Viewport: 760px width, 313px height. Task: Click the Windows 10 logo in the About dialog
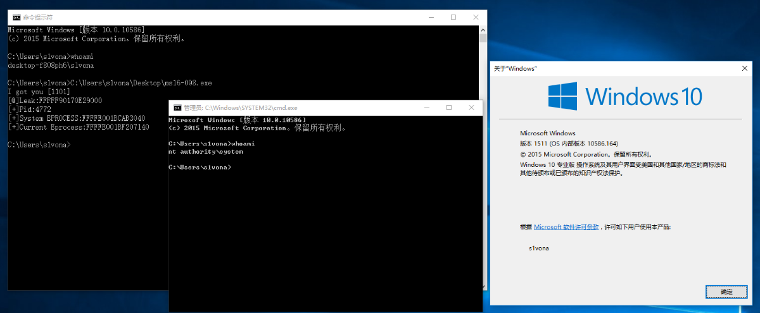[626, 97]
